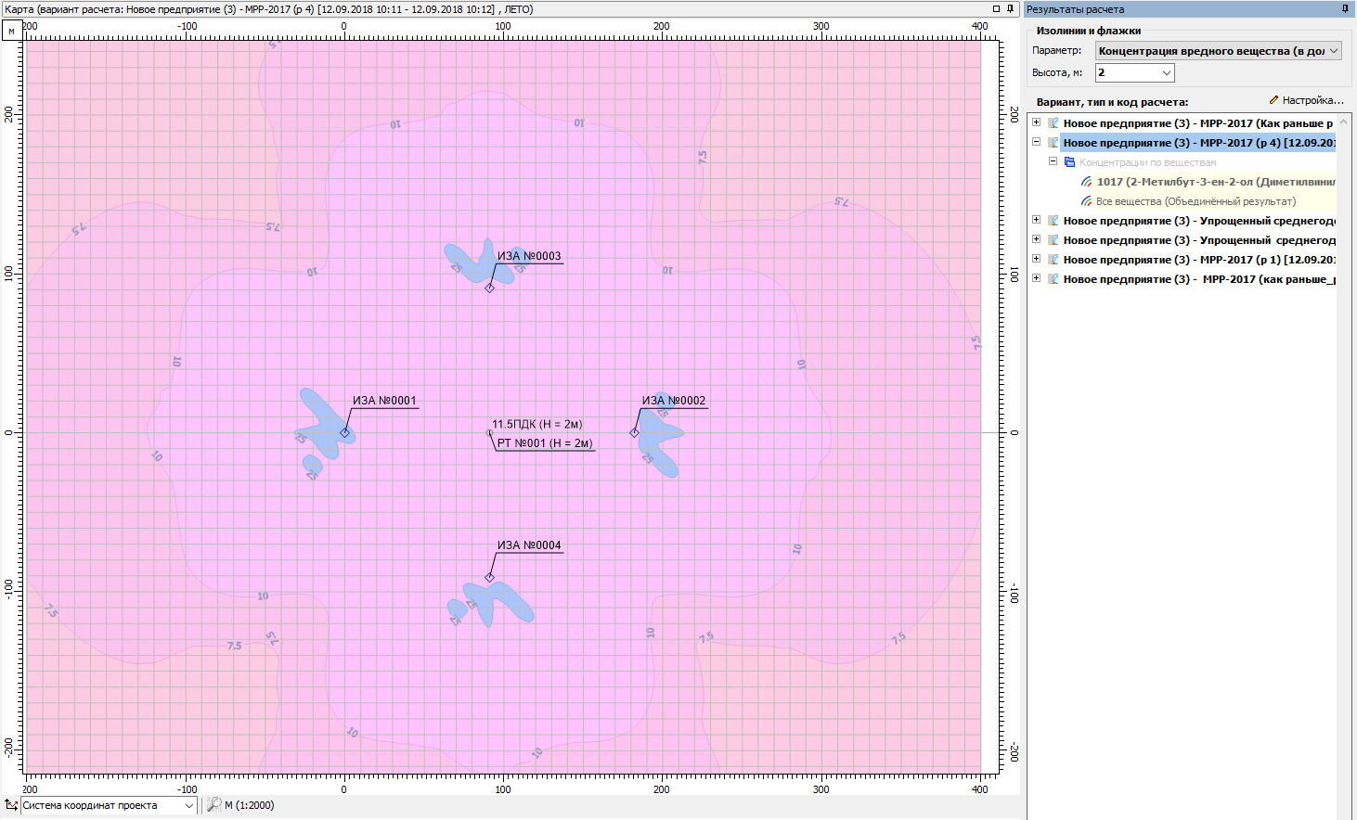Click the coordinate system axes icon
This screenshot has width=1357, height=820.
10,805
